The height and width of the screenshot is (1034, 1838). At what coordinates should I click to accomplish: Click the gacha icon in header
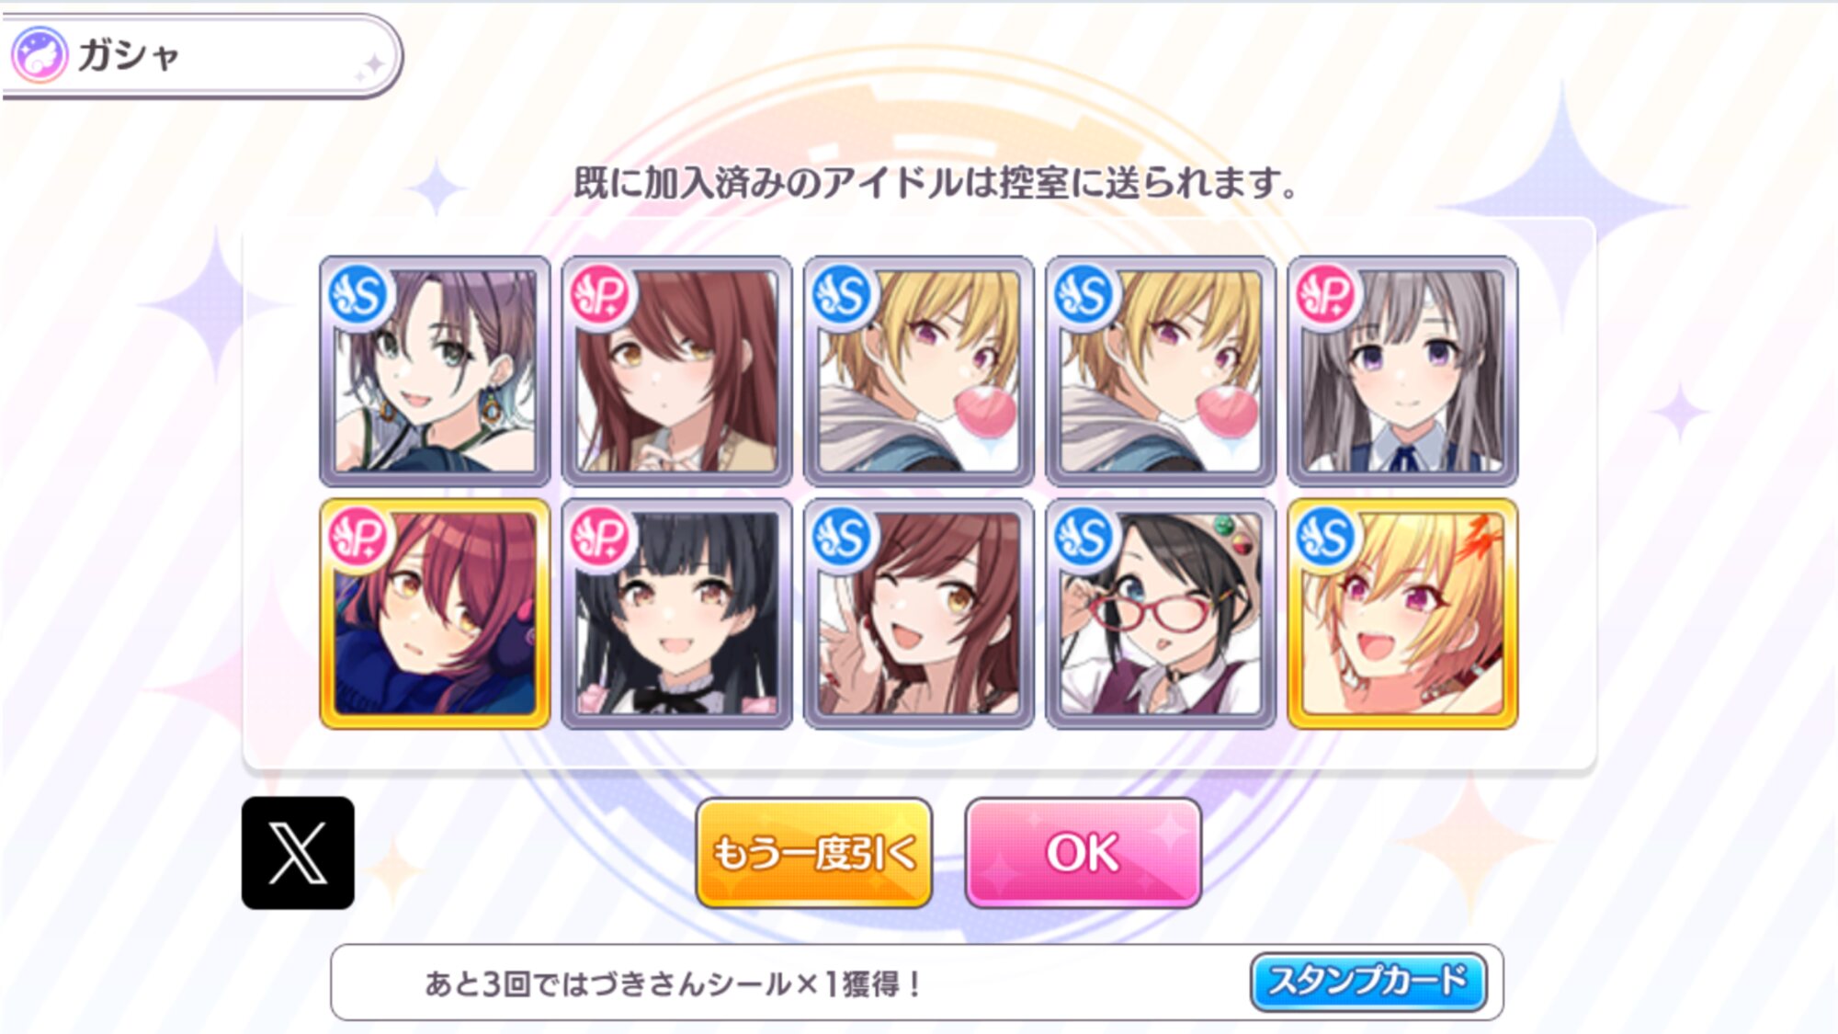pyautogui.click(x=39, y=55)
